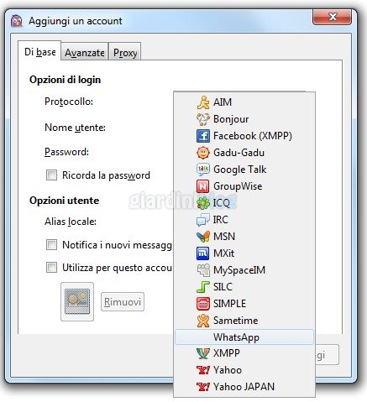Open the Proxy tab

pos(125,52)
